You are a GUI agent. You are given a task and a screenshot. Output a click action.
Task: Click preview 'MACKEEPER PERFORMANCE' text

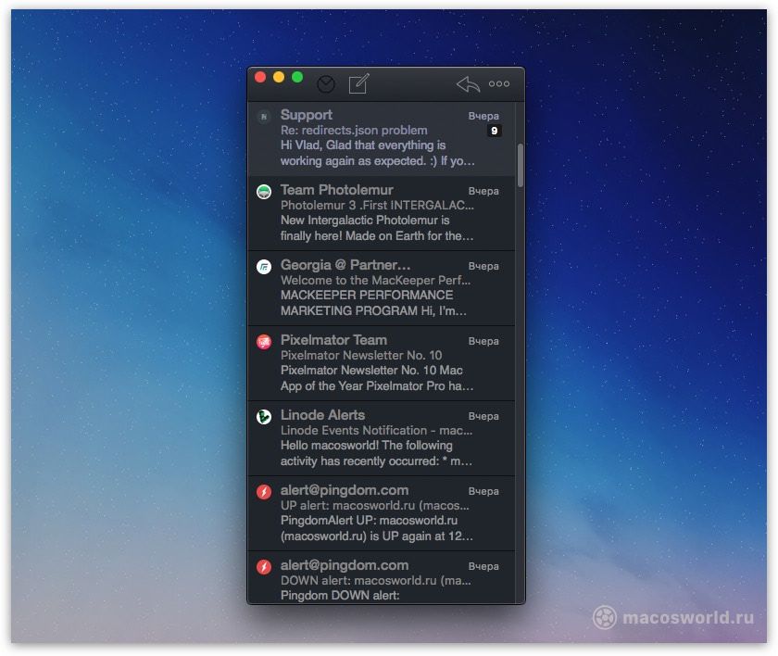coord(367,296)
